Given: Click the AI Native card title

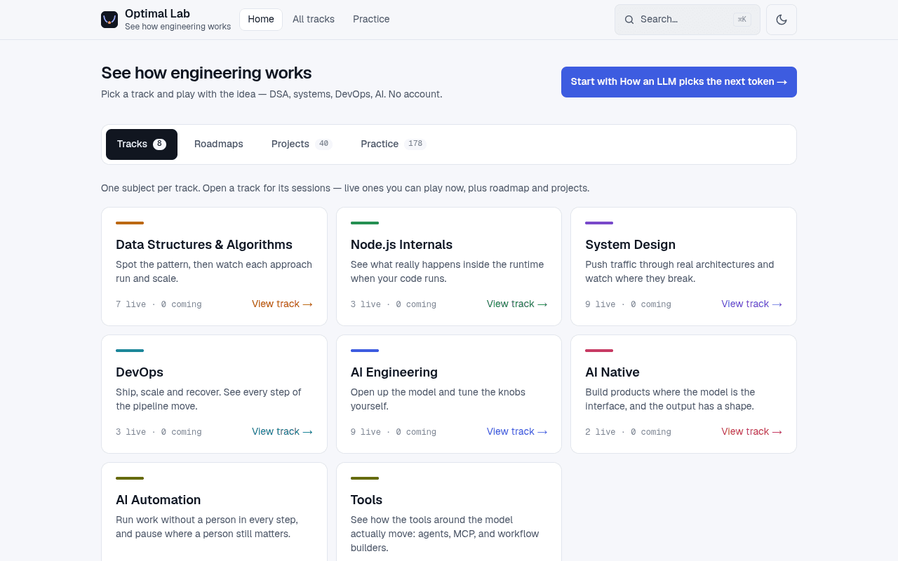Looking at the screenshot, I should tap(612, 372).
